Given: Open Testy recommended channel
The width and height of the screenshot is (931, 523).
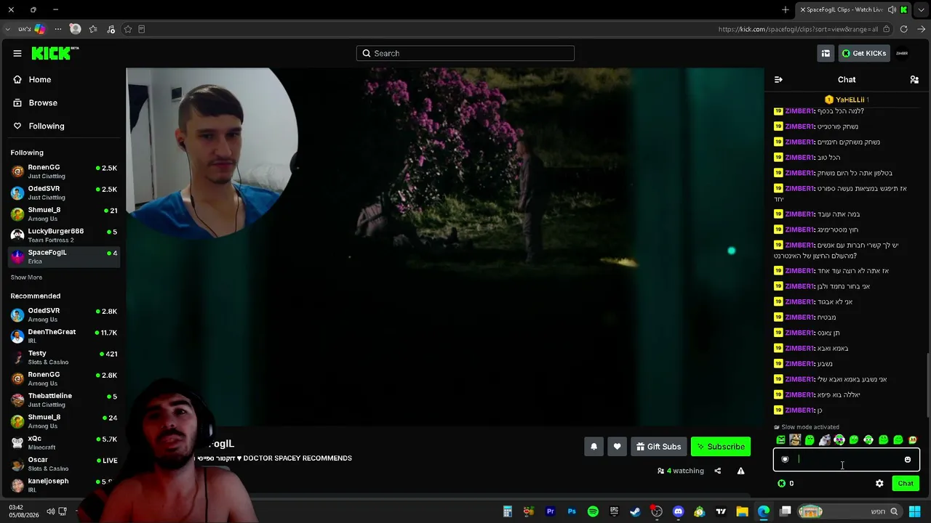Looking at the screenshot, I should [64, 357].
